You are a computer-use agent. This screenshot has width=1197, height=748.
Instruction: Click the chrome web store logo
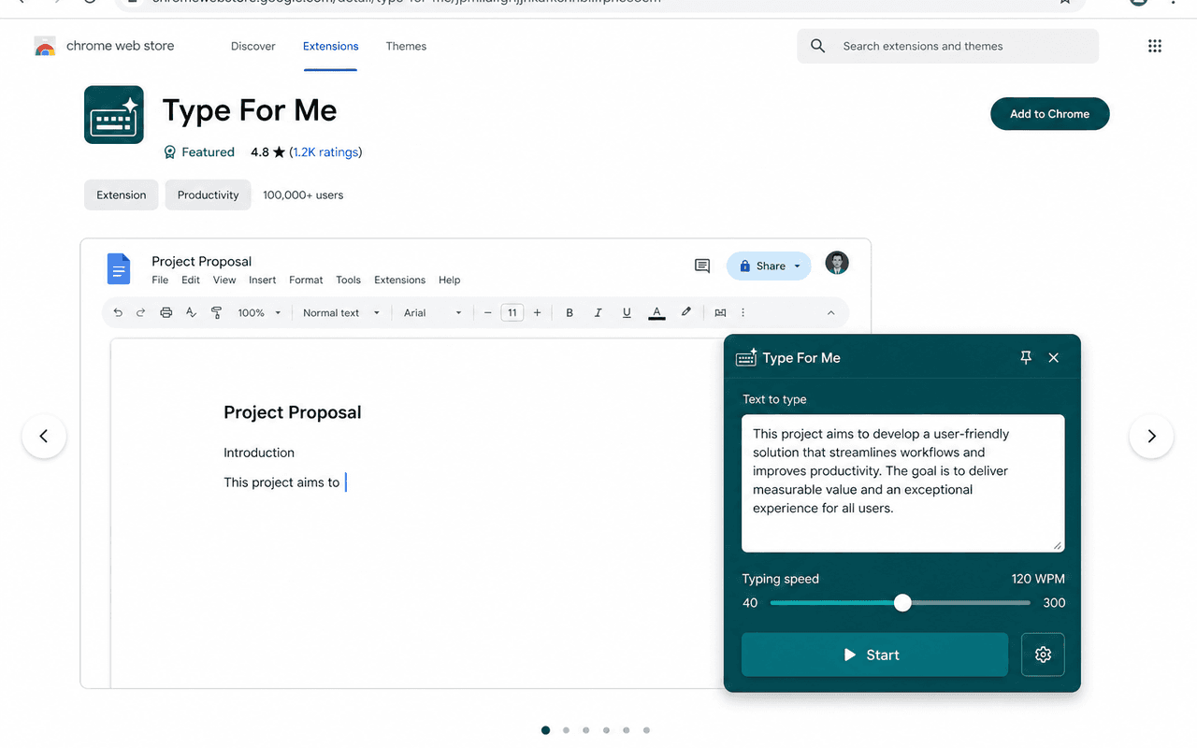45,46
